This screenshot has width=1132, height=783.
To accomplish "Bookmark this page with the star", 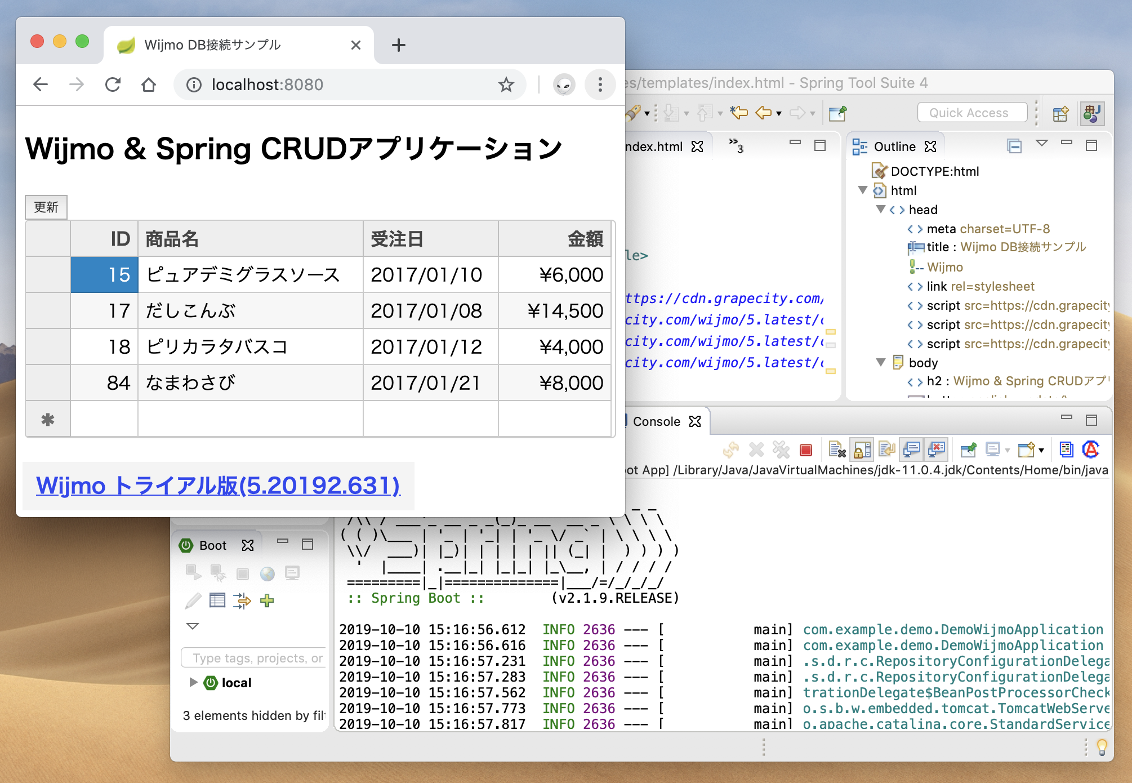I will (x=506, y=84).
